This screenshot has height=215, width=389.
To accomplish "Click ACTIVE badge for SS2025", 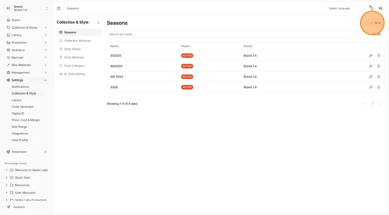I will pos(187,56).
